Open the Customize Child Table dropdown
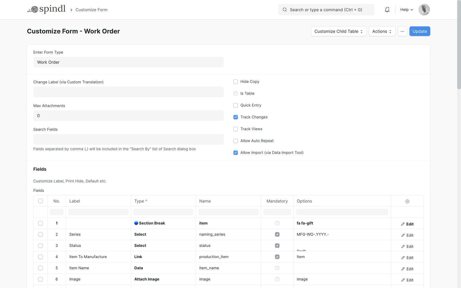461x288 pixels. tap(339, 31)
